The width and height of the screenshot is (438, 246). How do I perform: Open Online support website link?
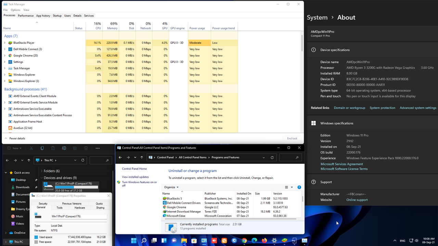(357, 200)
